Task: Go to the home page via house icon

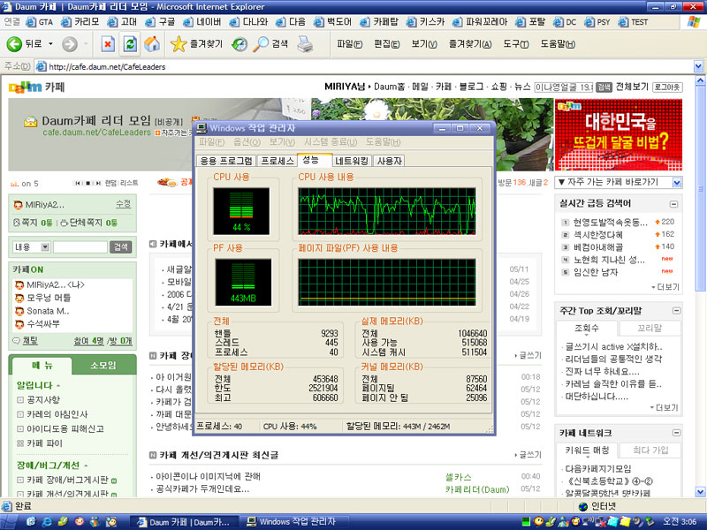Action: click(x=152, y=43)
